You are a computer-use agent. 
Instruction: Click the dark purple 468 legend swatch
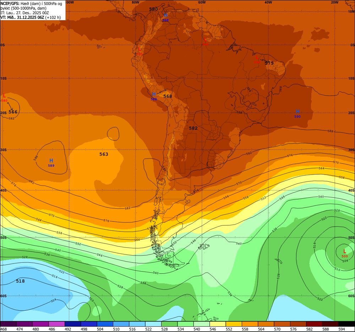click(9, 324)
